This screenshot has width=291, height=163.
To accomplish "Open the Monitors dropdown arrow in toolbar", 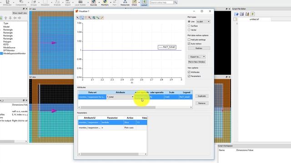I will click(x=110, y=3).
